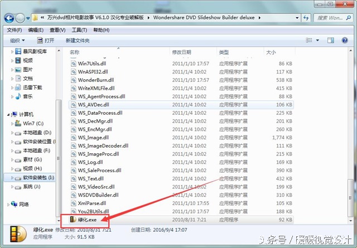Click Wondershare DVD Slideshow Builder deluxe breadcrumb
Viewport: 357px width, 248px height.
pyautogui.click(x=204, y=18)
